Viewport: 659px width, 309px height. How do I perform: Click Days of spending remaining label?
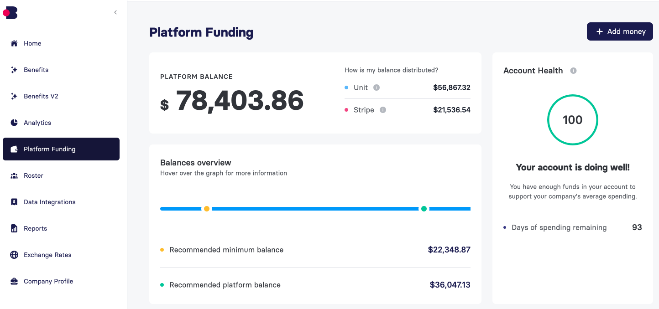559,227
